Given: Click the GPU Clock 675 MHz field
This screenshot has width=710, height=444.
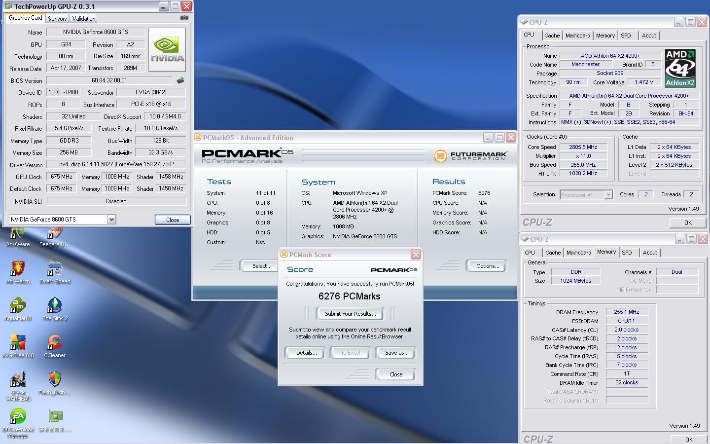Looking at the screenshot, I should coord(62,177).
